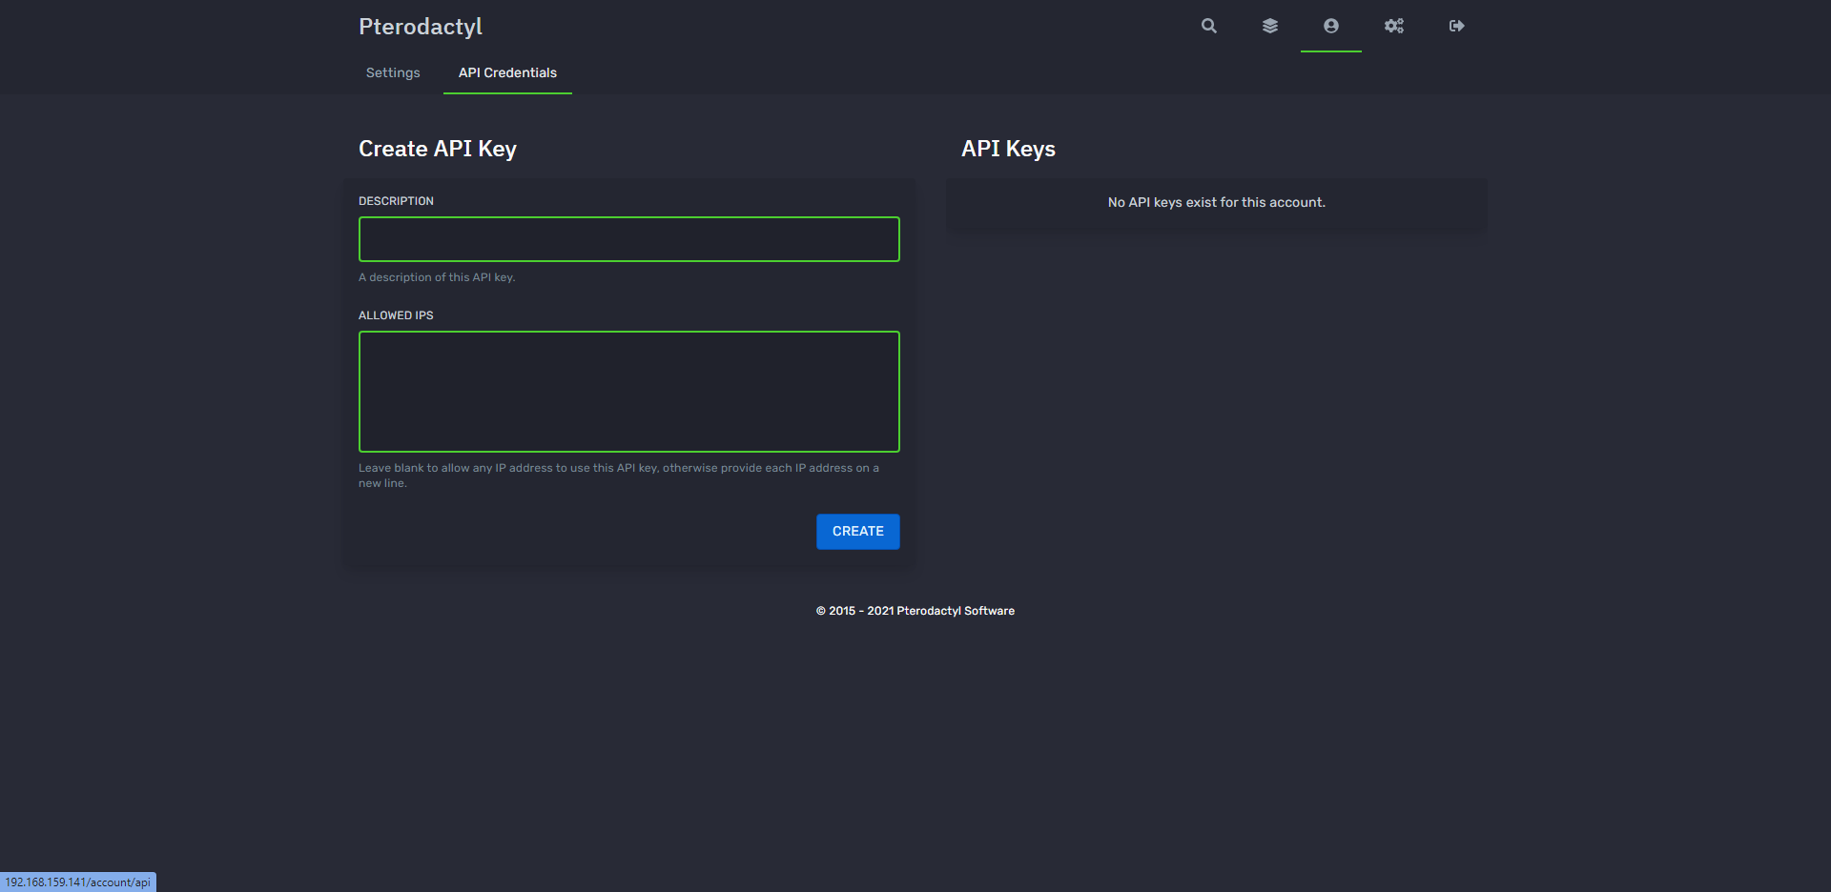Click the DESCRIPTION field label
Screen dimensions: 1831x892
pyautogui.click(x=396, y=201)
